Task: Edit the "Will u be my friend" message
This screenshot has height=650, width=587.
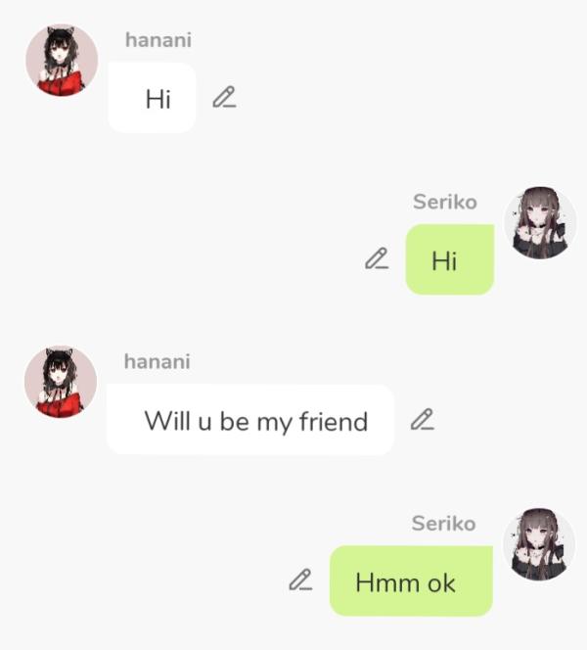Action: (423, 420)
